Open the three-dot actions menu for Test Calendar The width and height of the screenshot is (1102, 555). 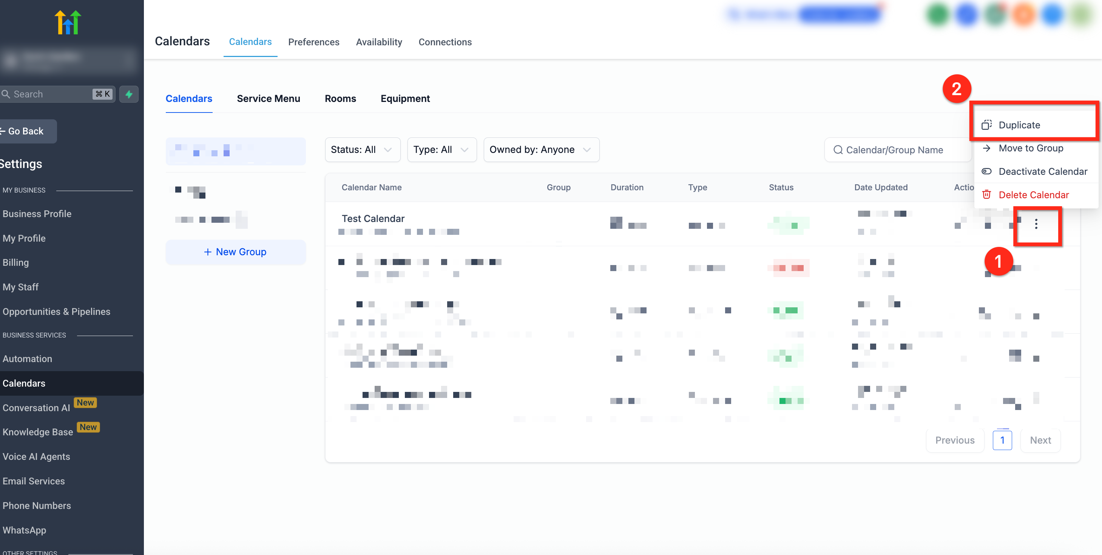1036,224
